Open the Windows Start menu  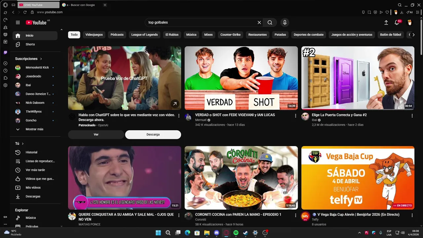[x=158, y=233]
